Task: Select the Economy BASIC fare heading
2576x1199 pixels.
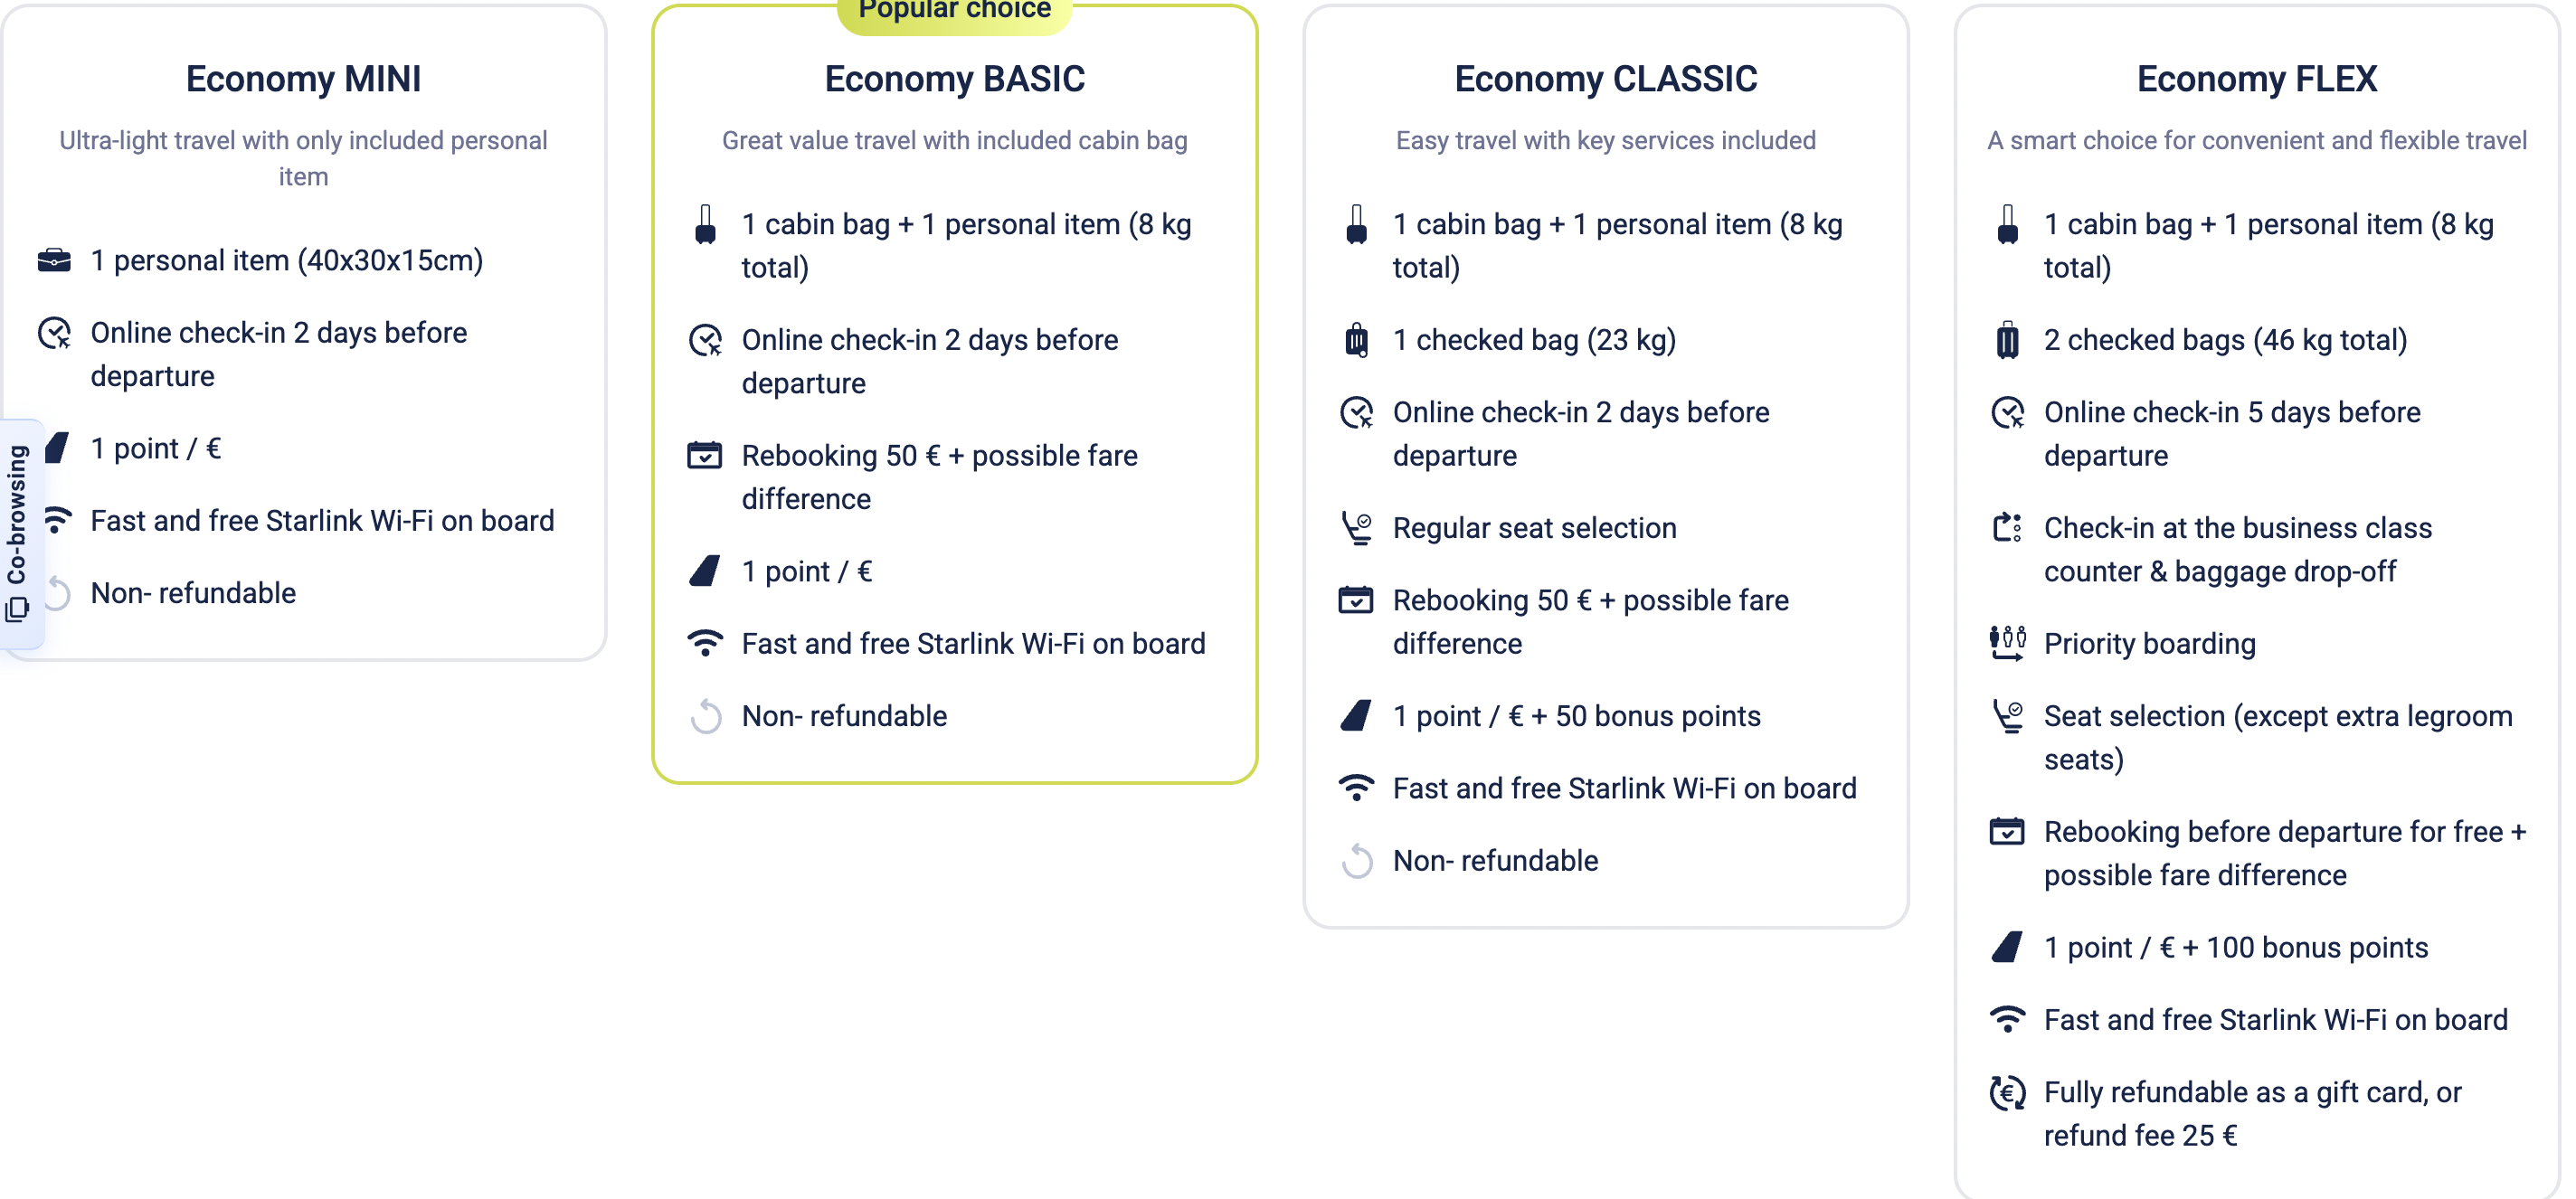Action: (x=954, y=78)
